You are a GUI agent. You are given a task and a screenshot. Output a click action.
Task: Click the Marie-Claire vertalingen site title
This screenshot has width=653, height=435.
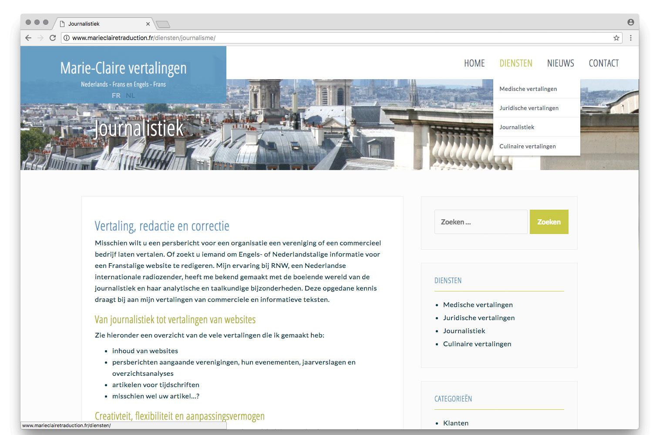pyautogui.click(x=124, y=68)
